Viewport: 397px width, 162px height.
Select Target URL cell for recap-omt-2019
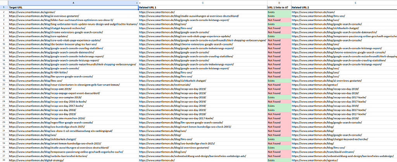pos(73,89)
